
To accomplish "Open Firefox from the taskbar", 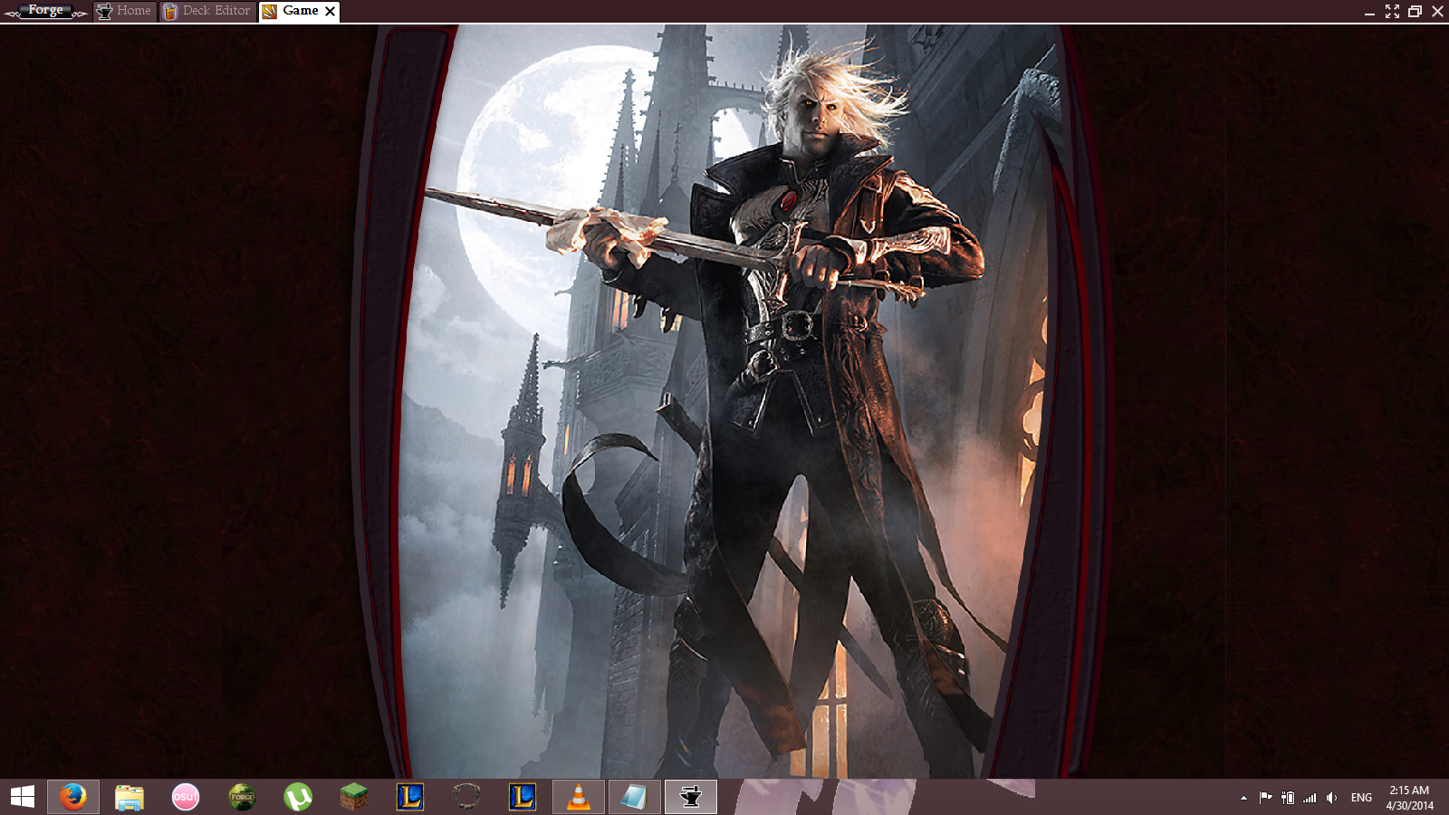I will point(73,797).
